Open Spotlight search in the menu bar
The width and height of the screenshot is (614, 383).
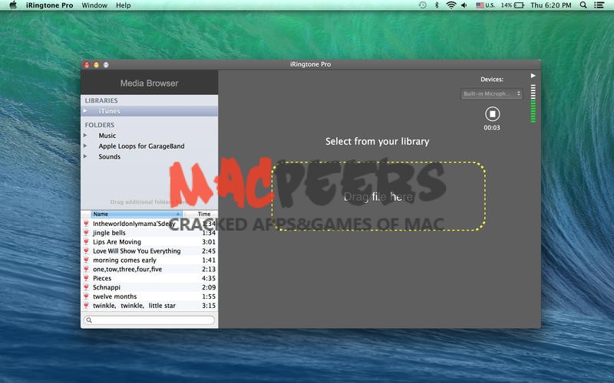[x=583, y=5]
